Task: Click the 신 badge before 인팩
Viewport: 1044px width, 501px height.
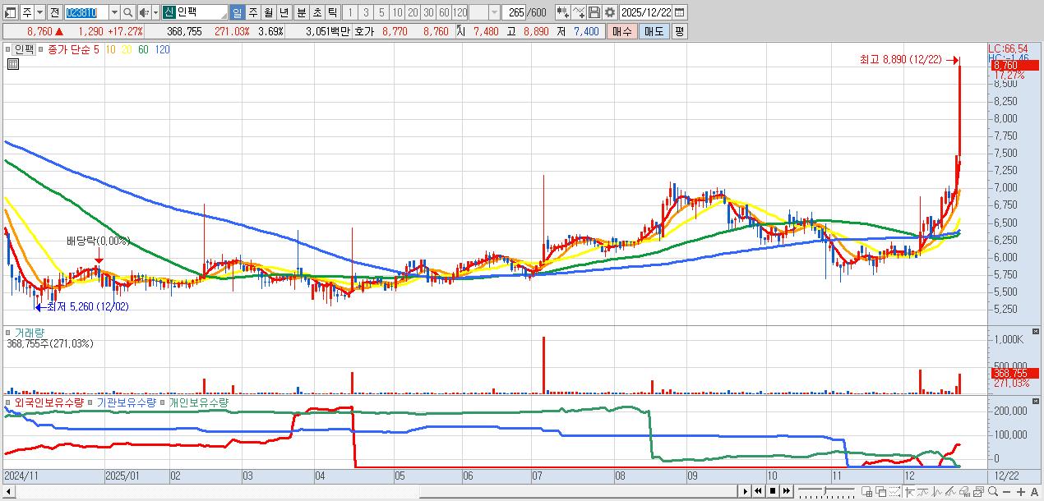Action: [x=169, y=12]
